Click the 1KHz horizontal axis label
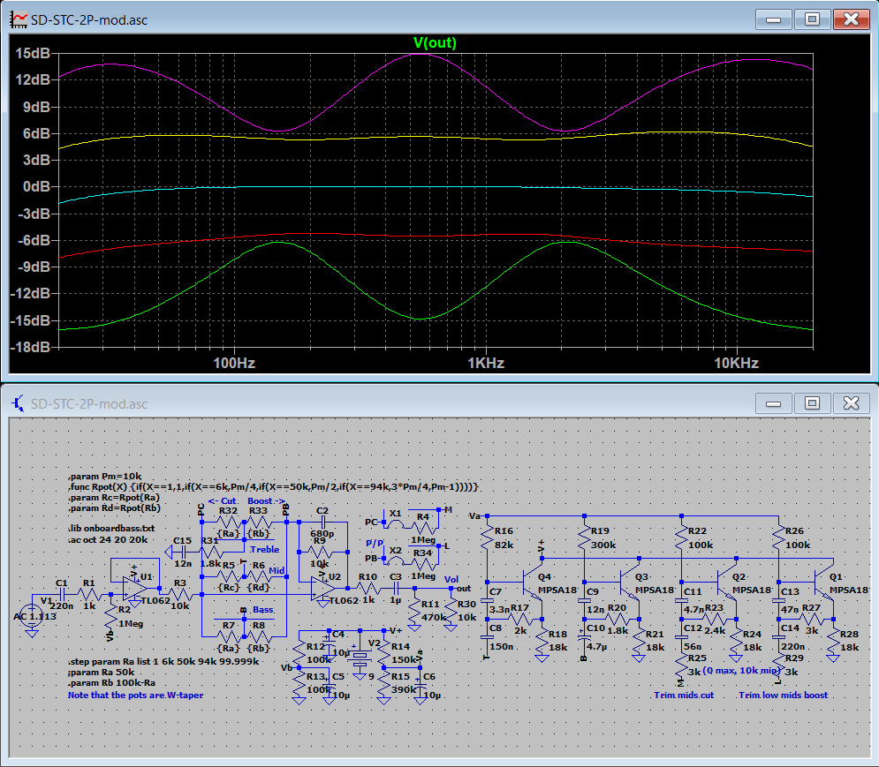The image size is (879, 767). (486, 363)
